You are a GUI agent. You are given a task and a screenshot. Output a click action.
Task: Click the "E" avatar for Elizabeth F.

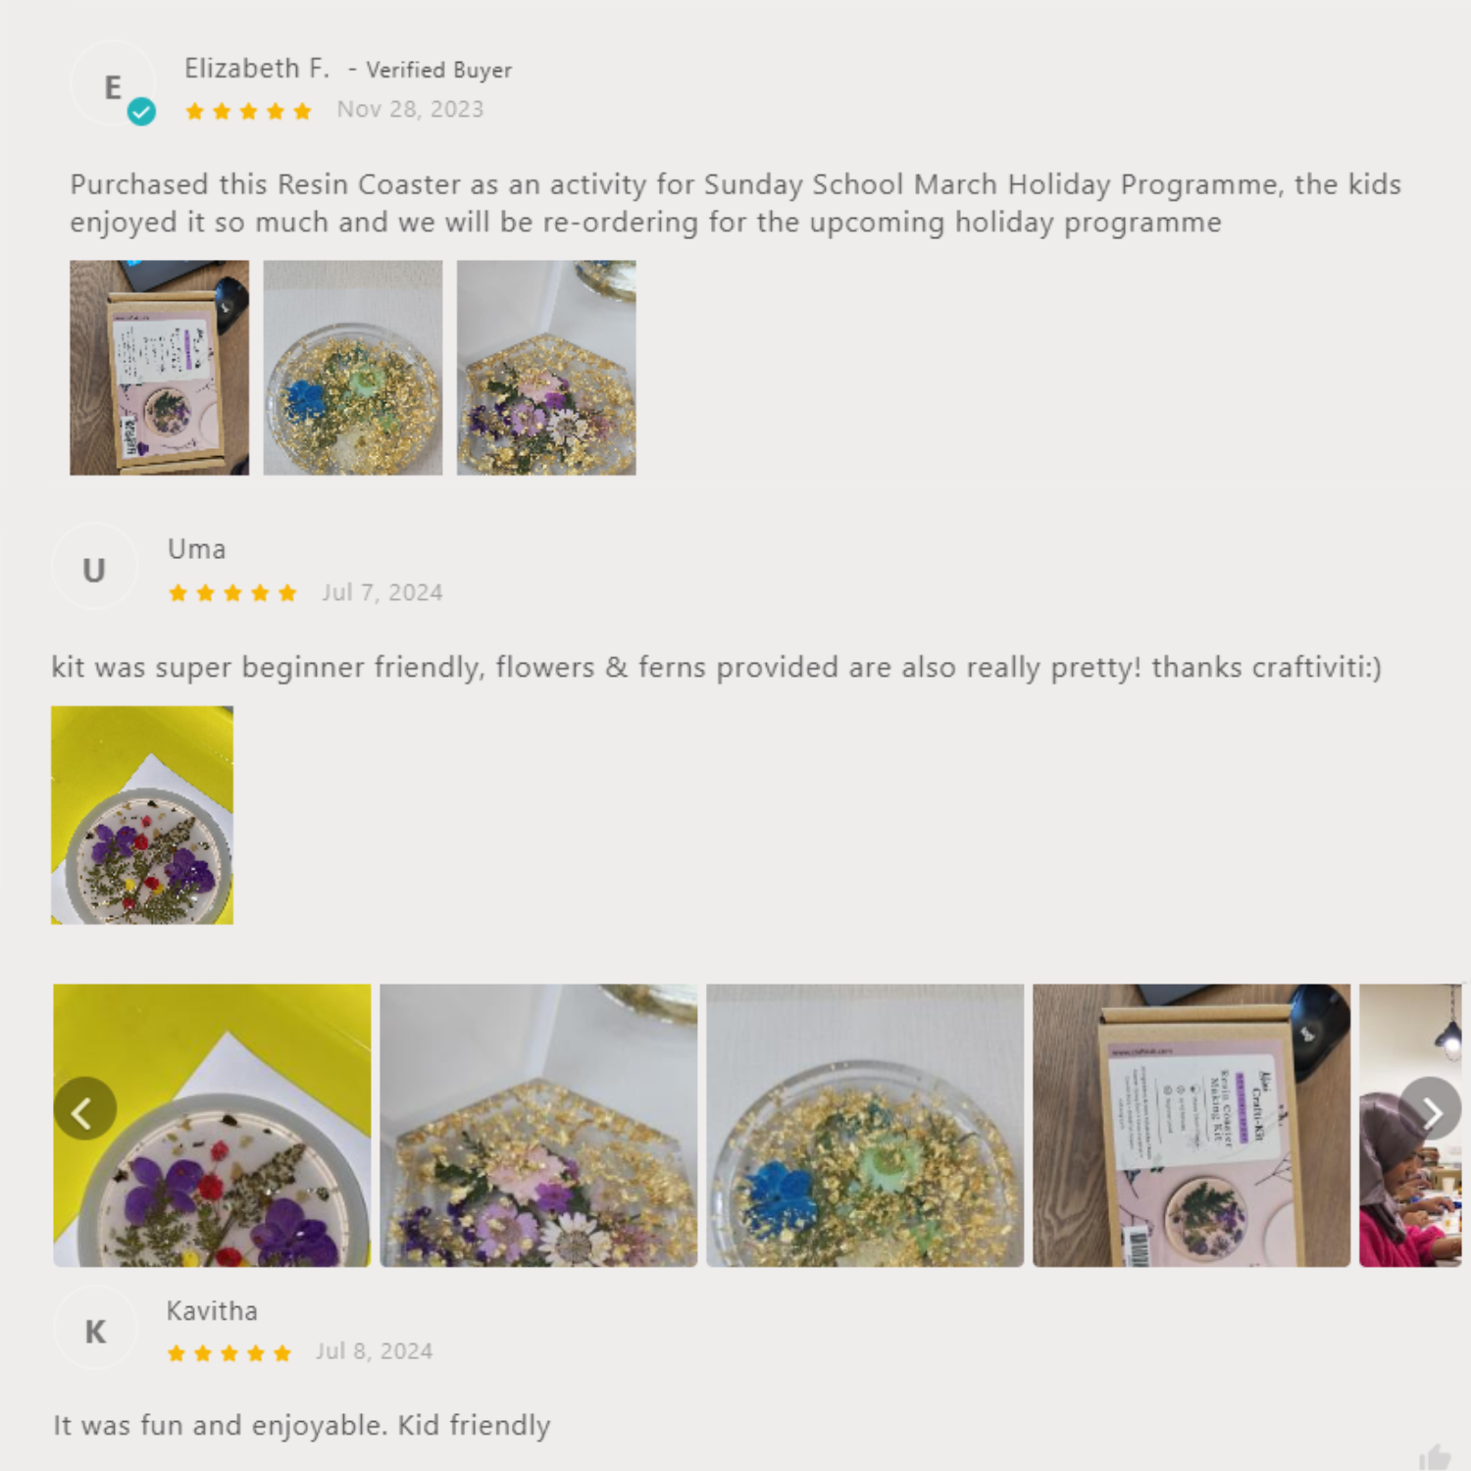tap(112, 85)
